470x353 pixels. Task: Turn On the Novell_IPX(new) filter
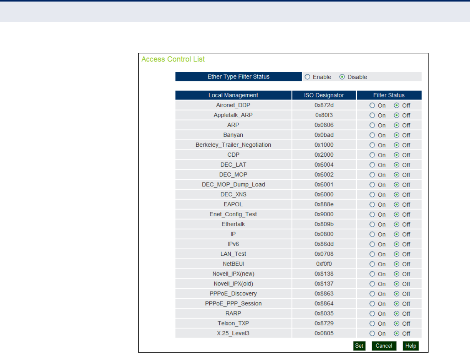[372, 274]
